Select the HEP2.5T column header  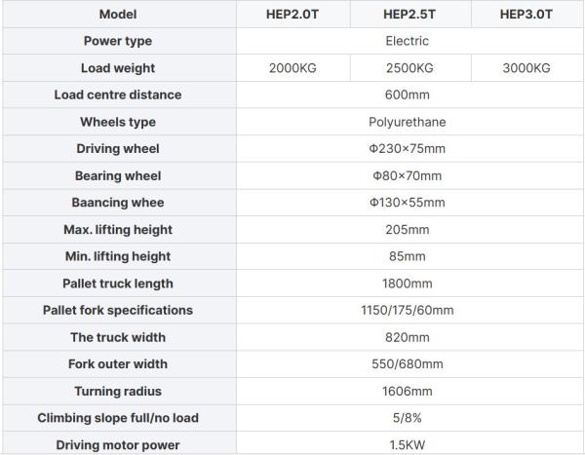409,15
